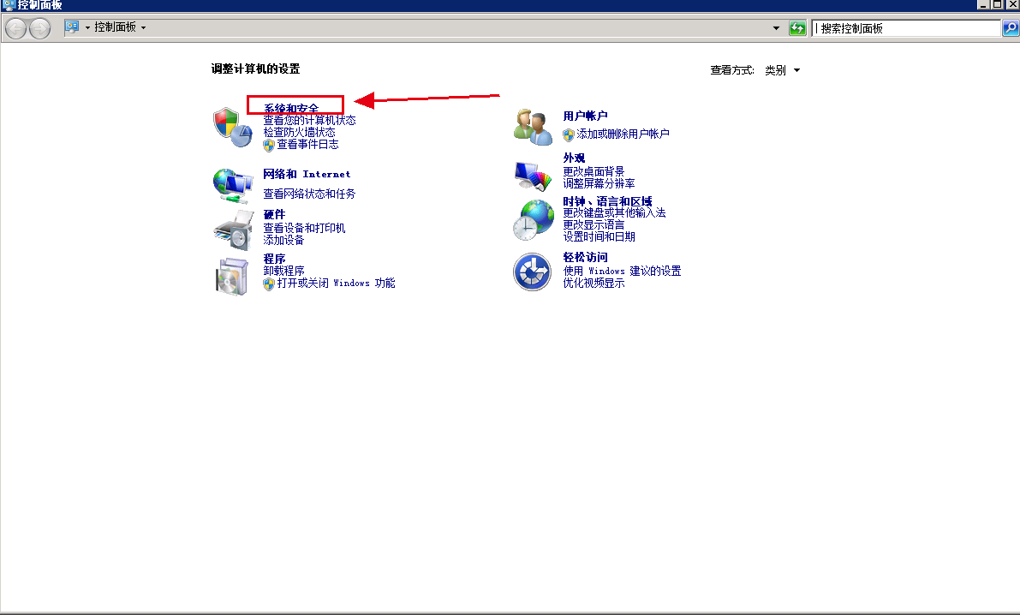Click the 系统和安全 shield icon
The image size is (1020, 615).
click(232, 124)
